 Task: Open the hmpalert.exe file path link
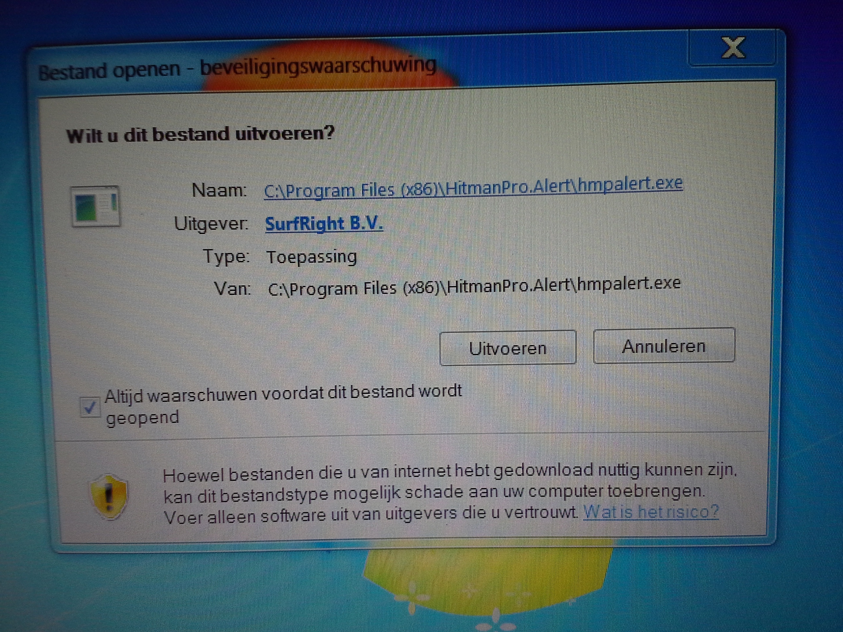point(473,188)
